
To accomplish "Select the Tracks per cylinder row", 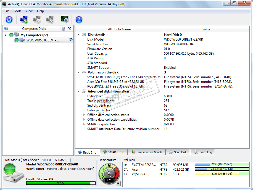I will (162, 101).
